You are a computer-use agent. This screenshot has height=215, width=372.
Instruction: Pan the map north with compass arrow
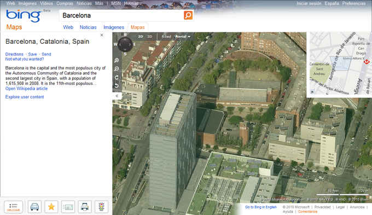[x=125, y=40]
